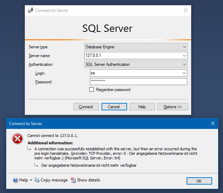Expand the Login dropdown arrow

[184, 73]
